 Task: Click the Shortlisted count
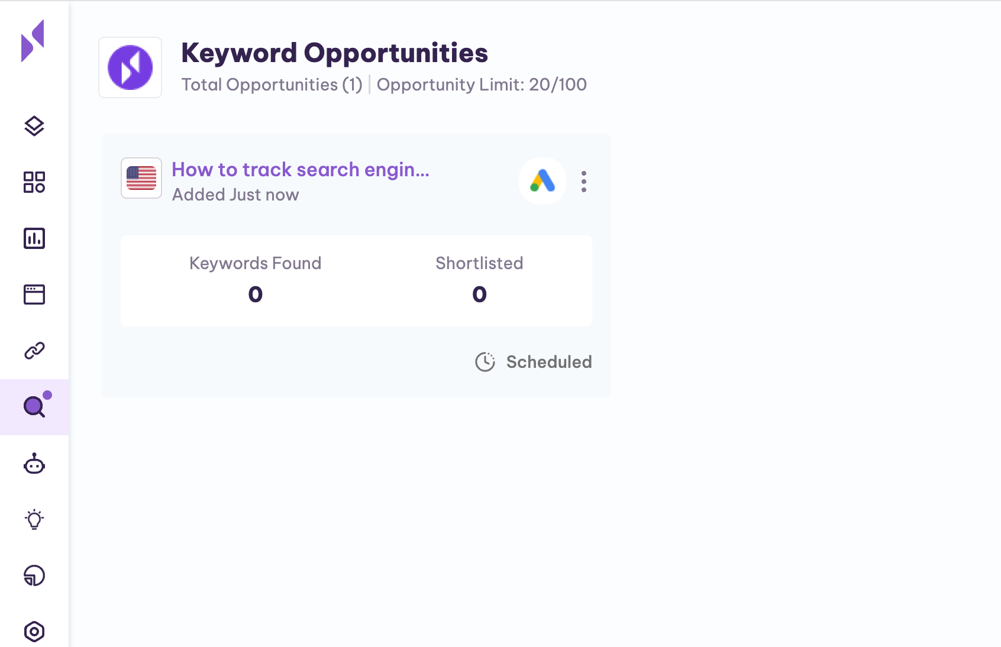(479, 294)
